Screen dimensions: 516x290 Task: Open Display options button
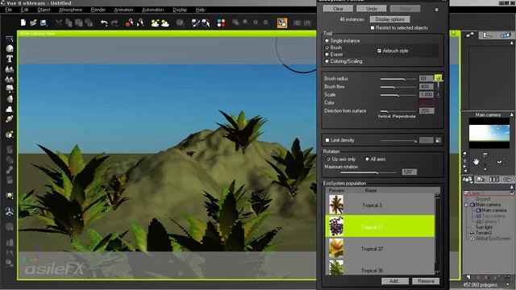click(x=390, y=19)
